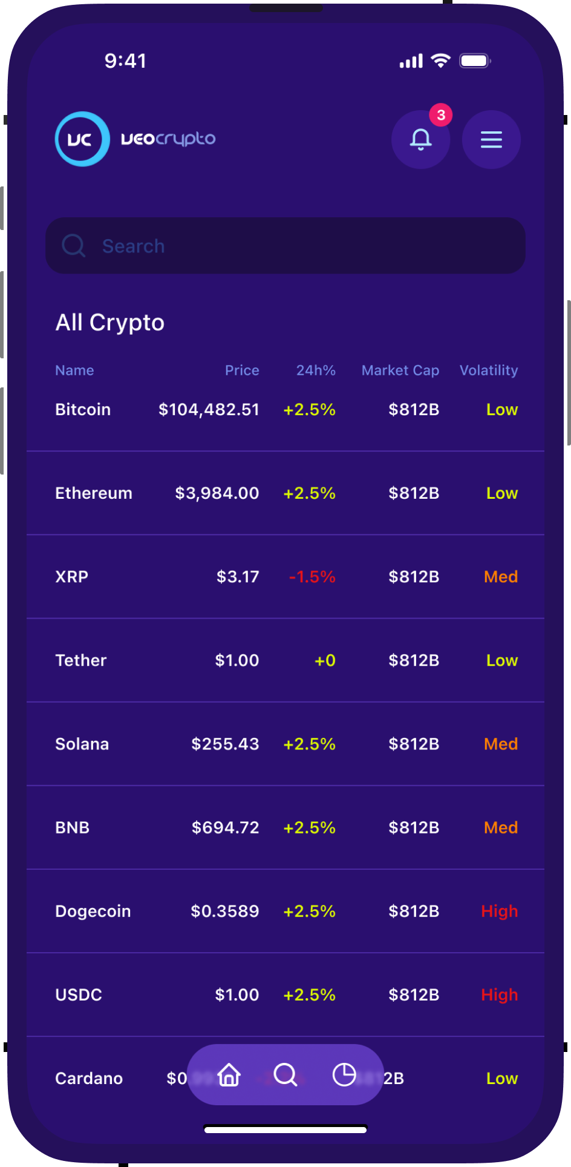Type in the Search input field
Image resolution: width=571 pixels, height=1167 pixels.
tap(302, 246)
